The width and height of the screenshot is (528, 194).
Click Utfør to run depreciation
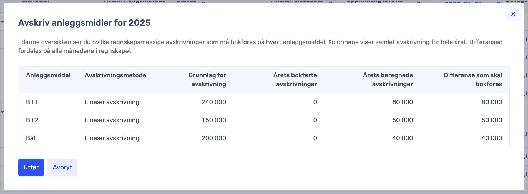[31, 167]
